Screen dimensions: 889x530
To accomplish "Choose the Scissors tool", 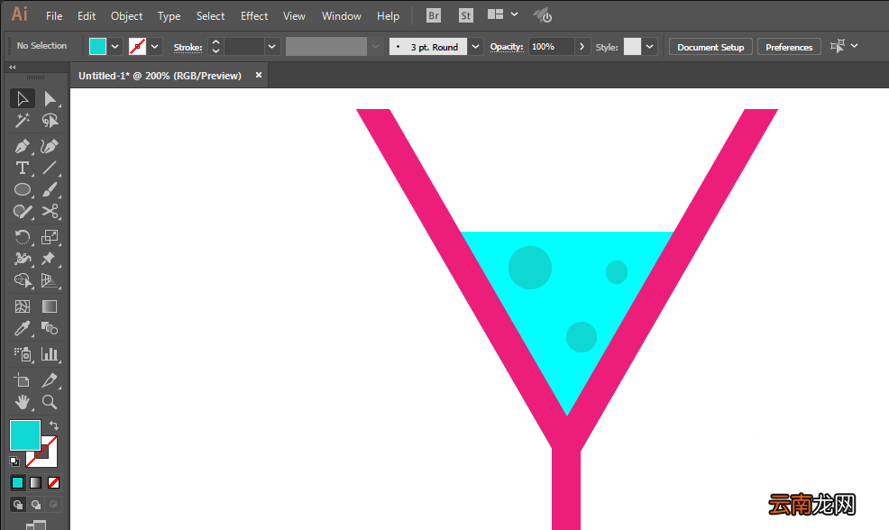I will [50, 212].
